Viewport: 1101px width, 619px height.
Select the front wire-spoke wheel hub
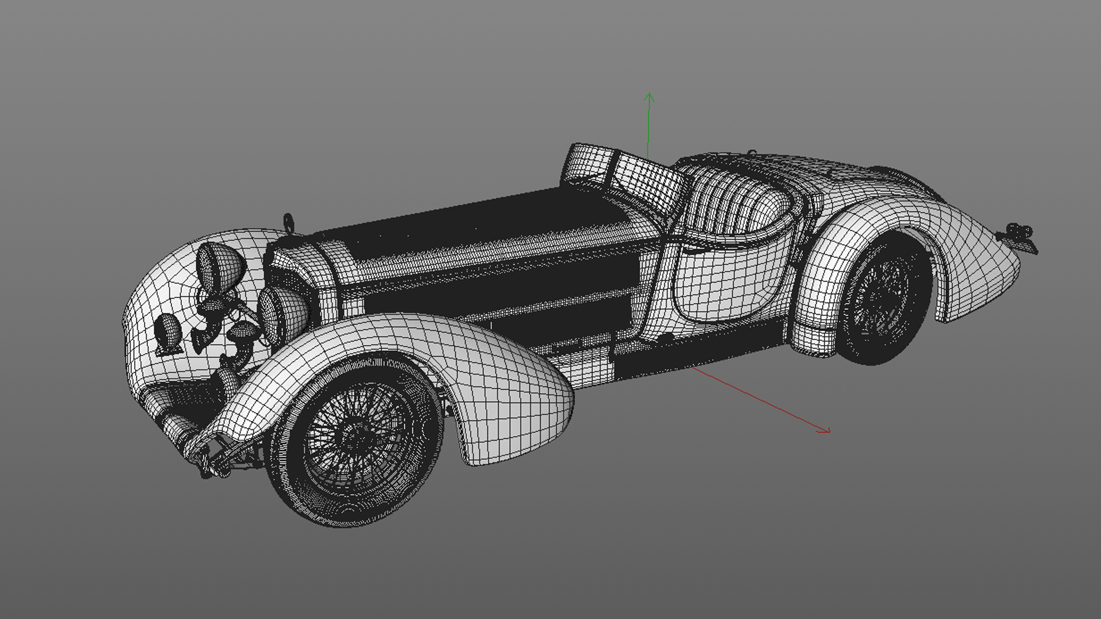click(358, 438)
